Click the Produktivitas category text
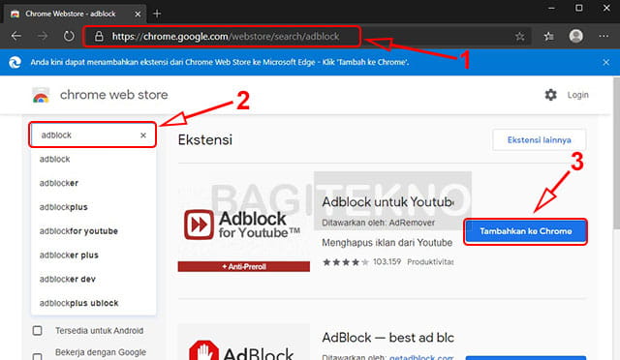Viewport: 620px width, 360px height. click(x=430, y=261)
